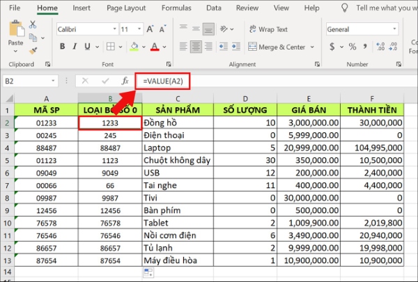Viewport: 418px width, 282px height.
Task: Select Middle Align icon
Action: pos(196,29)
